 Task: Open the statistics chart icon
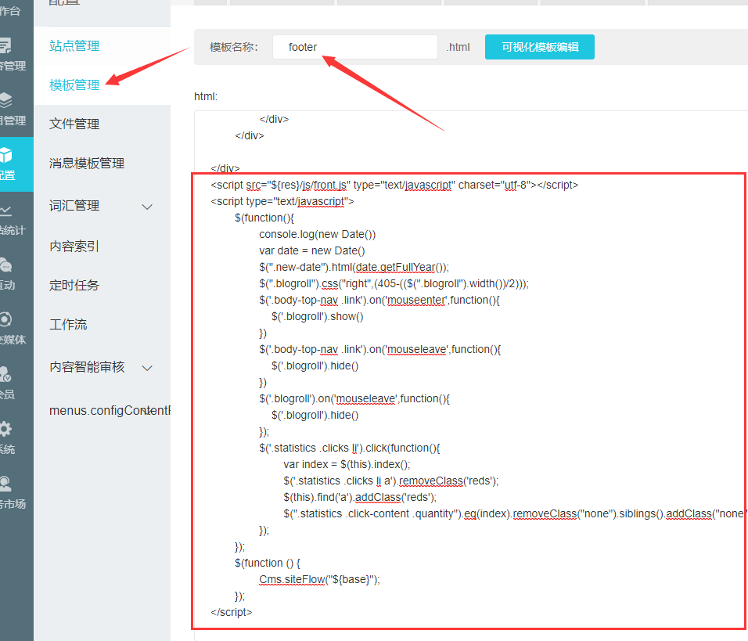pyautogui.click(x=5, y=210)
